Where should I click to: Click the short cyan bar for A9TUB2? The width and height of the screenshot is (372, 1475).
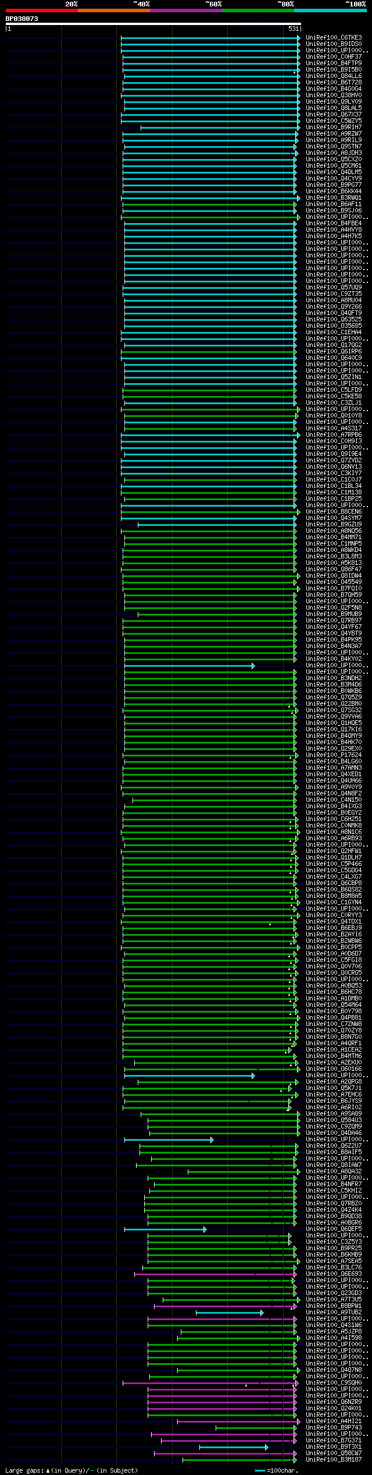(x=230, y=1313)
